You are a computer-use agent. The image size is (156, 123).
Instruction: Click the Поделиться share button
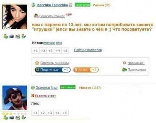pyautogui.click(x=53, y=70)
